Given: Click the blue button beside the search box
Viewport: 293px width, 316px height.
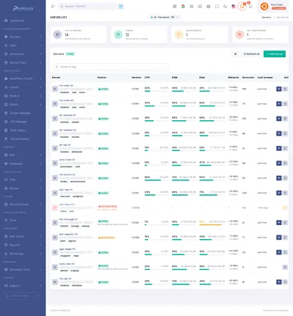Looking at the screenshot, I should pyautogui.click(x=121, y=7).
